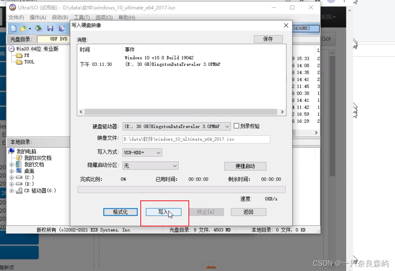Select the Win10 64位 专业版 disc icon
395x271 pixels.
point(11,49)
